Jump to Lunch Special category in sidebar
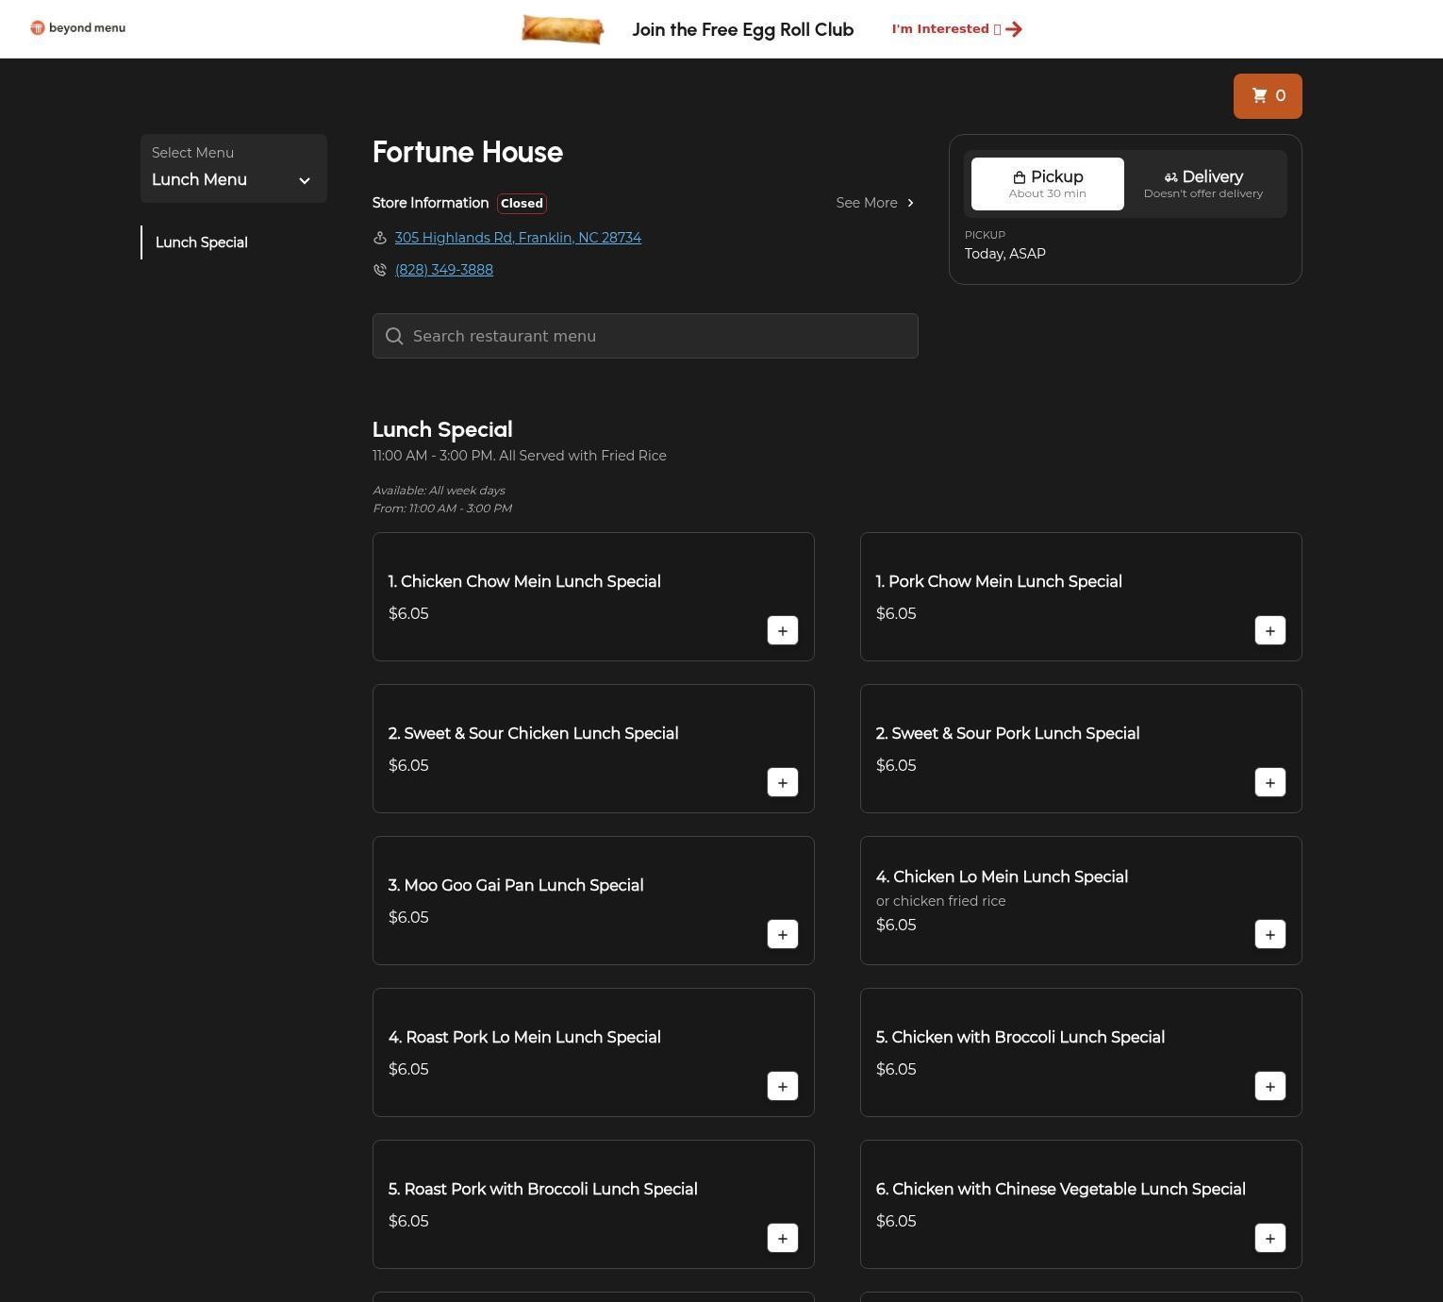Image resolution: width=1443 pixels, height=1302 pixels. (x=202, y=242)
